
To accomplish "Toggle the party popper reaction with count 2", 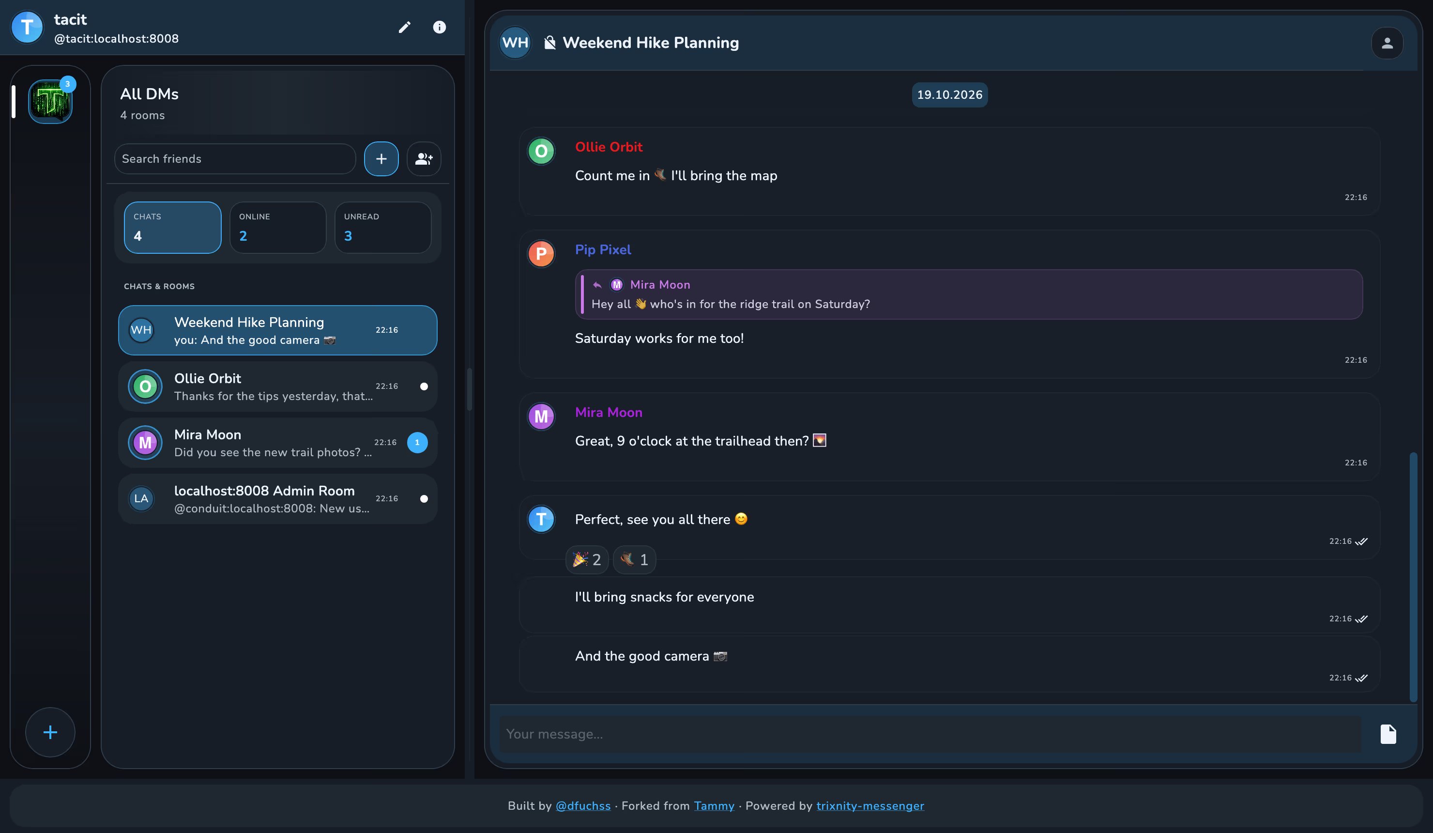I will (587, 560).
